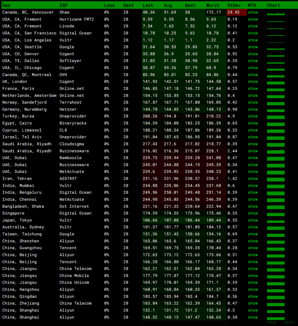Click show link for Vultr Sydney
Screen dimensions: 298x326
click(253, 227)
